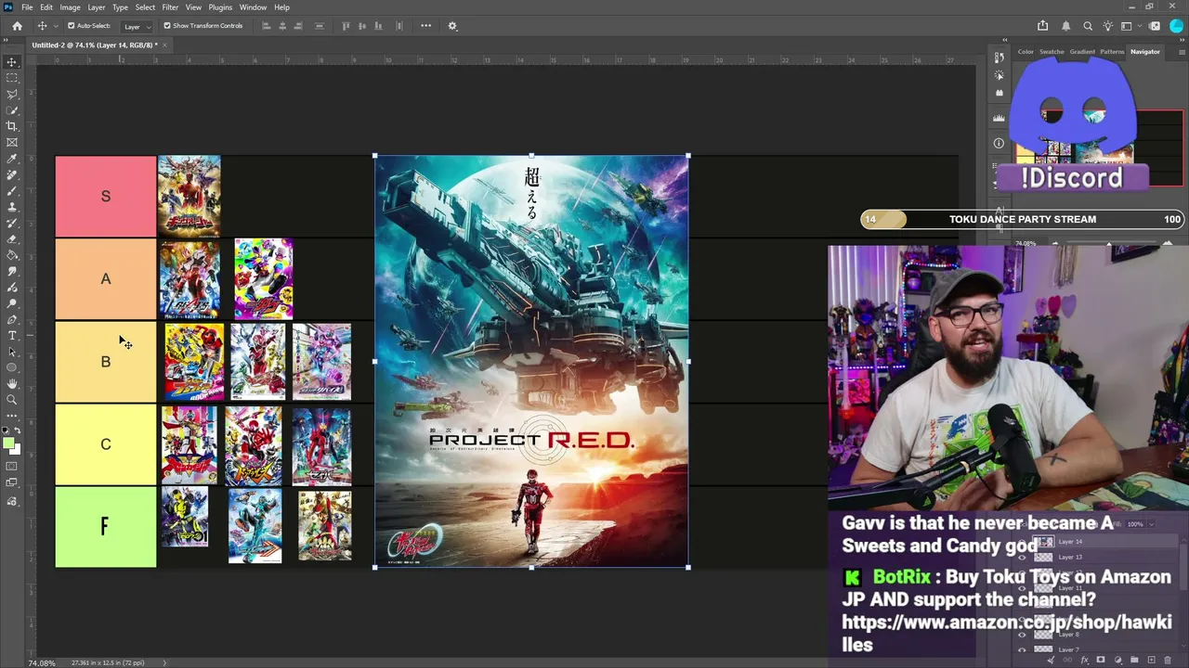The width and height of the screenshot is (1189, 668).
Task: Click the white background color swatch
Action: (x=18, y=451)
